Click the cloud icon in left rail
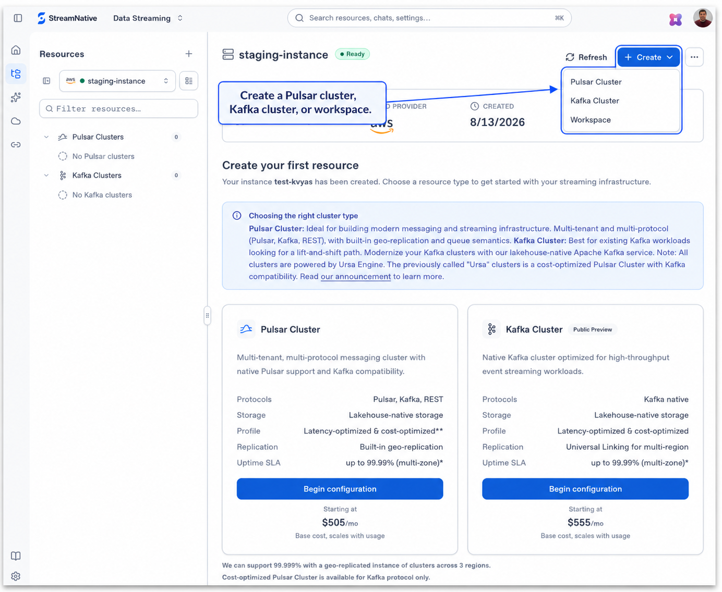The image size is (722, 592). click(16, 121)
